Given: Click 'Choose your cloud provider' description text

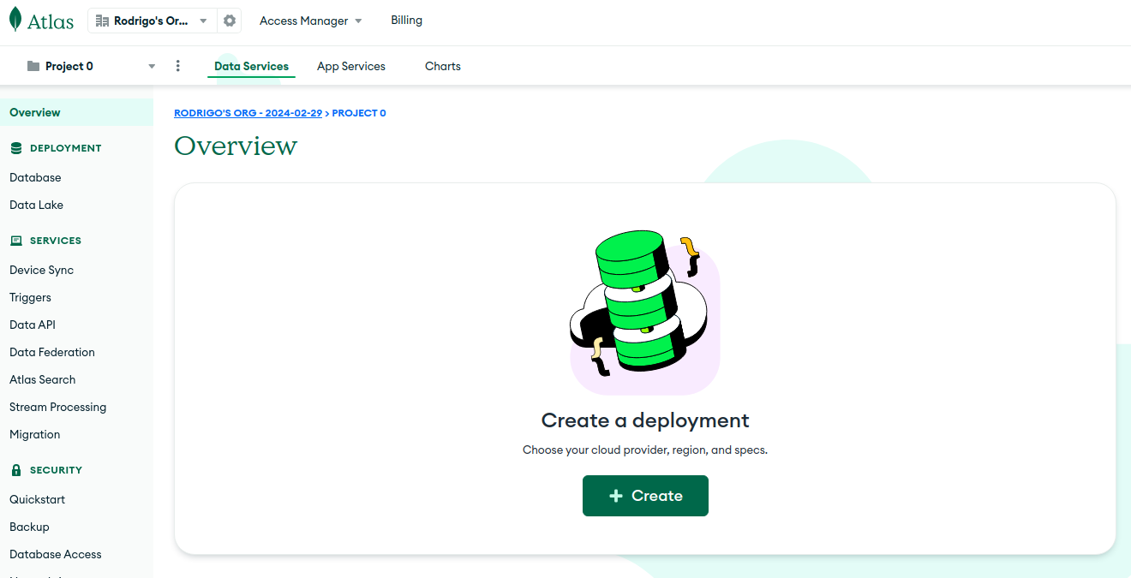Looking at the screenshot, I should 645,450.
